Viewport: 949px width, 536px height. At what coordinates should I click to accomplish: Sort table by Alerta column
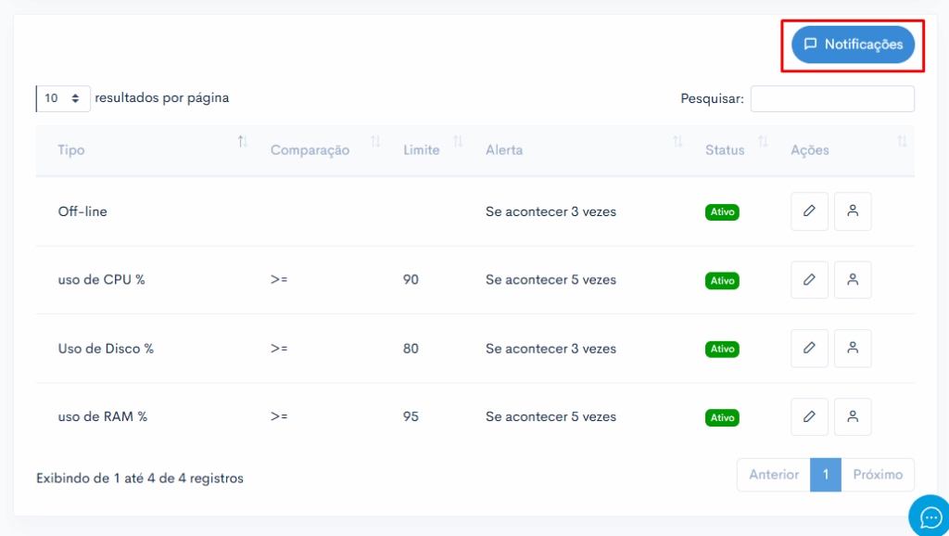(585, 150)
